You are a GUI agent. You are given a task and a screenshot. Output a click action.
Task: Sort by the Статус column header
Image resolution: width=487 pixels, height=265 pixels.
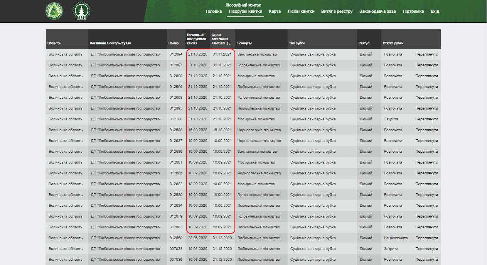[x=364, y=43]
